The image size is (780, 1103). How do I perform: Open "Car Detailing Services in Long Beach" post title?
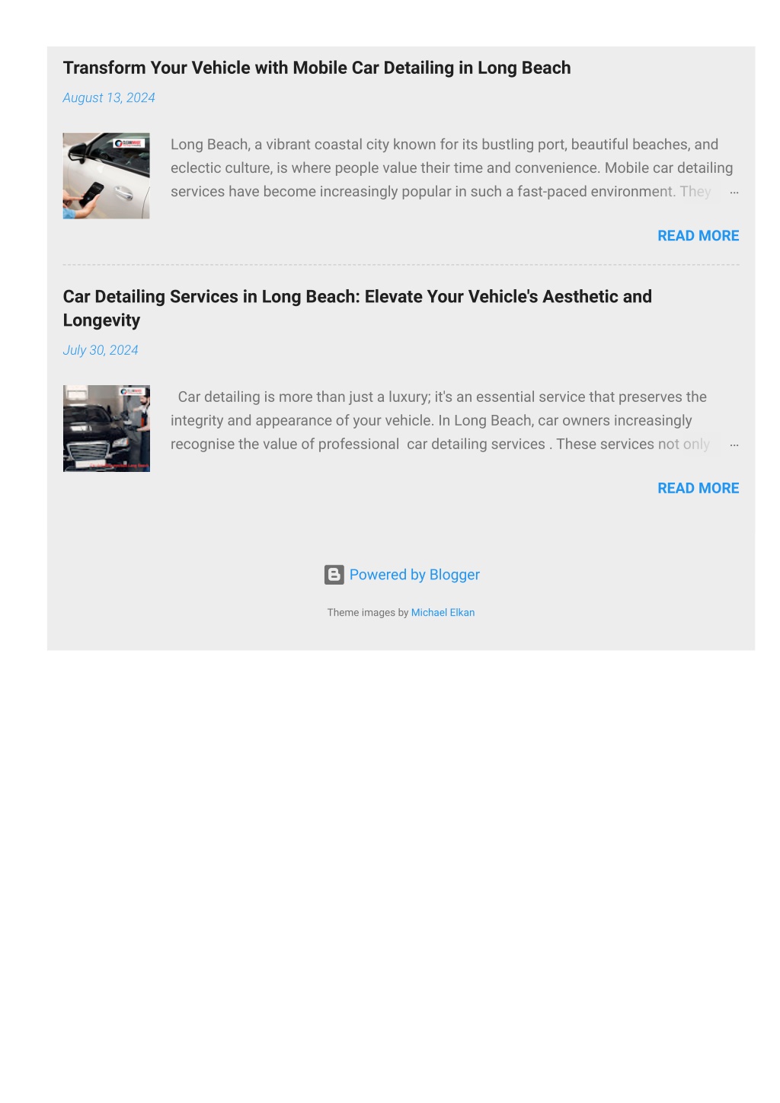click(357, 308)
